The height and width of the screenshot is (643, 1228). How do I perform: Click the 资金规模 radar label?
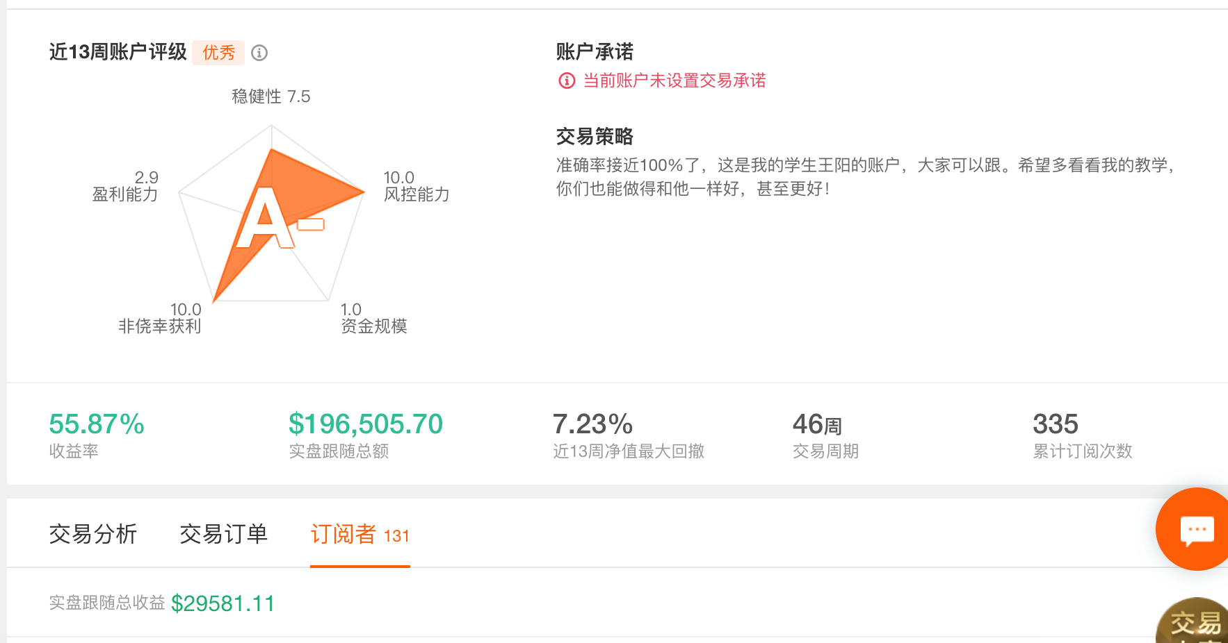point(373,326)
